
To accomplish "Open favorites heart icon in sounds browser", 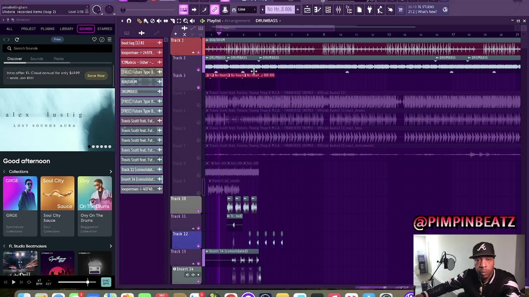I will (94, 40).
